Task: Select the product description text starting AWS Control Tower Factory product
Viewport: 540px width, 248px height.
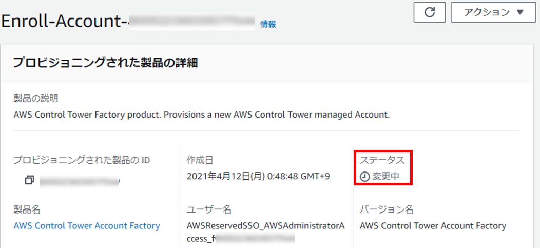Action: pos(201,115)
